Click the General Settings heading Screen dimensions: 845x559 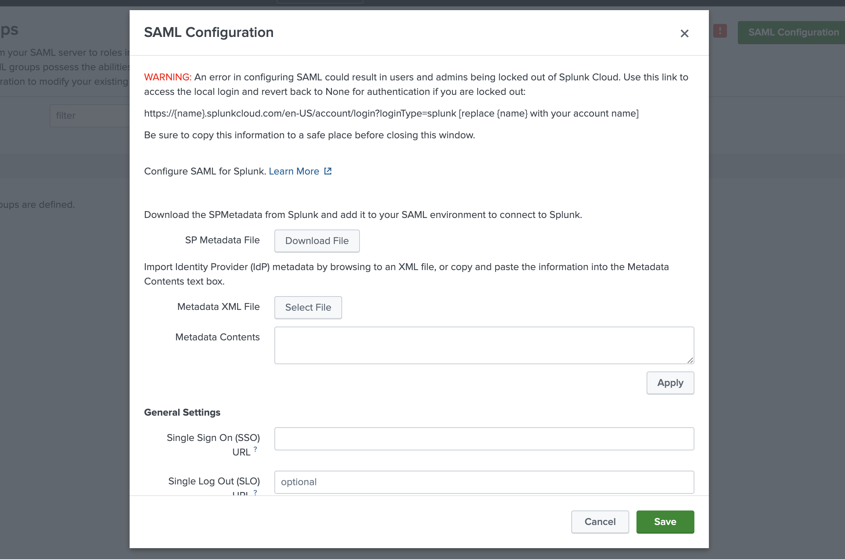(x=182, y=412)
